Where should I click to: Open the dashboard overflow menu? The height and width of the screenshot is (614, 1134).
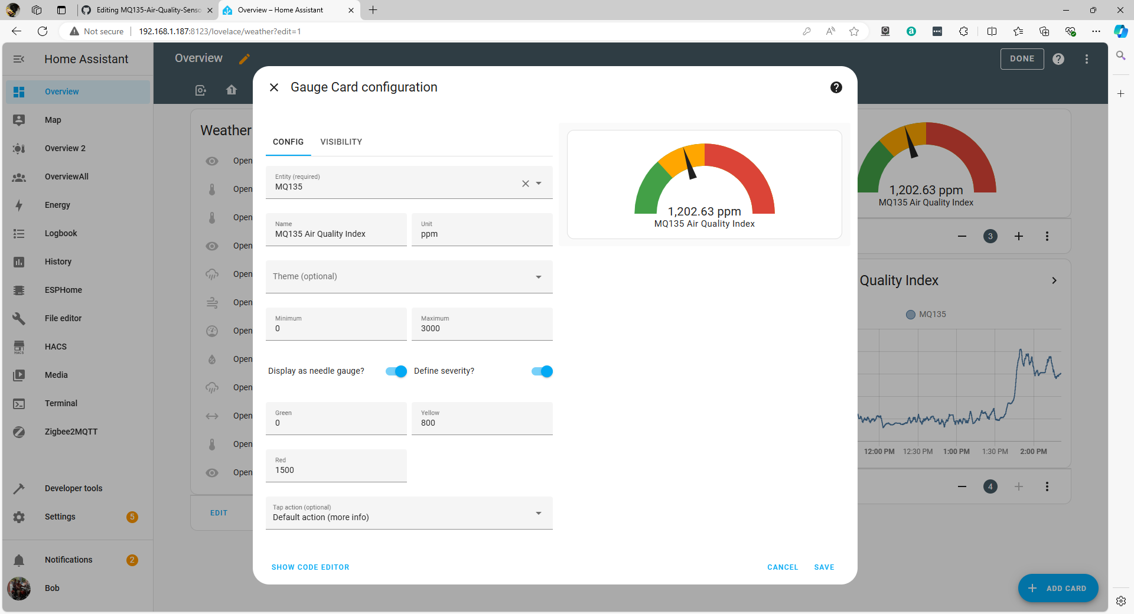click(1087, 59)
